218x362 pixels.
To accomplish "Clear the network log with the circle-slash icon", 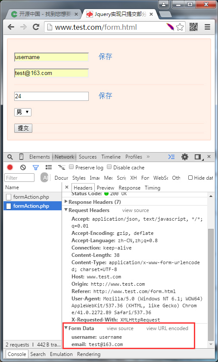I will [23, 167].
